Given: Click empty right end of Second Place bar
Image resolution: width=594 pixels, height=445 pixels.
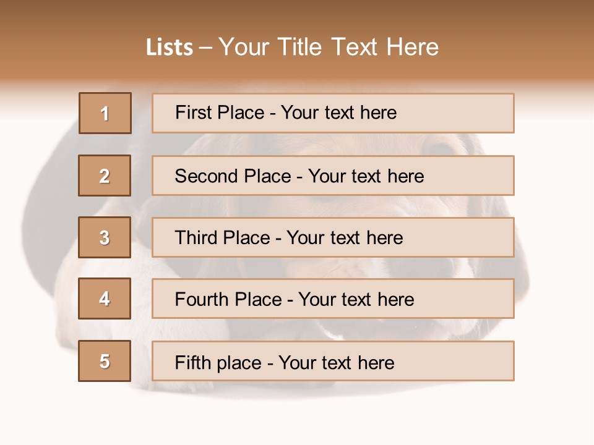Looking at the screenshot, I should point(470,176).
